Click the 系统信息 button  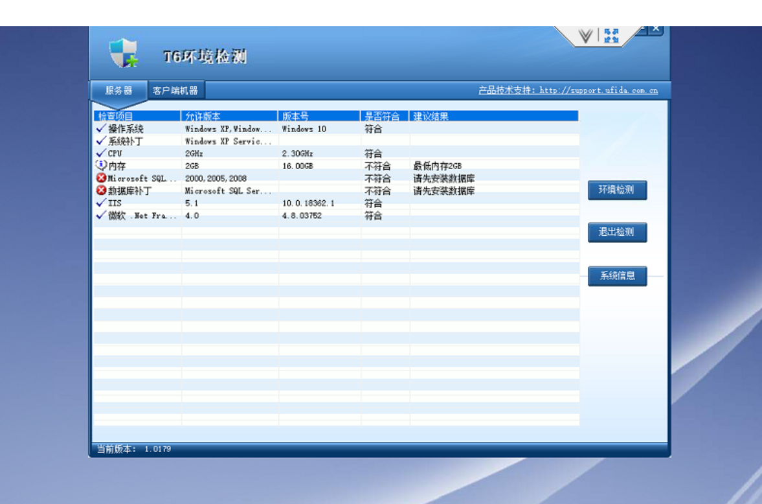click(x=617, y=276)
